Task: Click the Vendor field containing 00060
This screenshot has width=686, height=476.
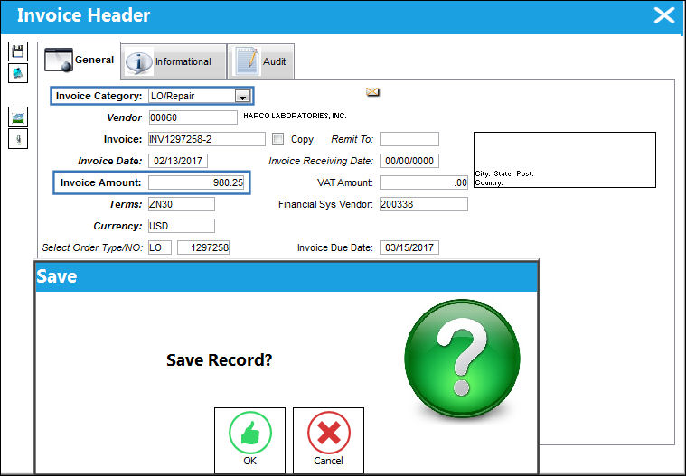Action: 193,117
